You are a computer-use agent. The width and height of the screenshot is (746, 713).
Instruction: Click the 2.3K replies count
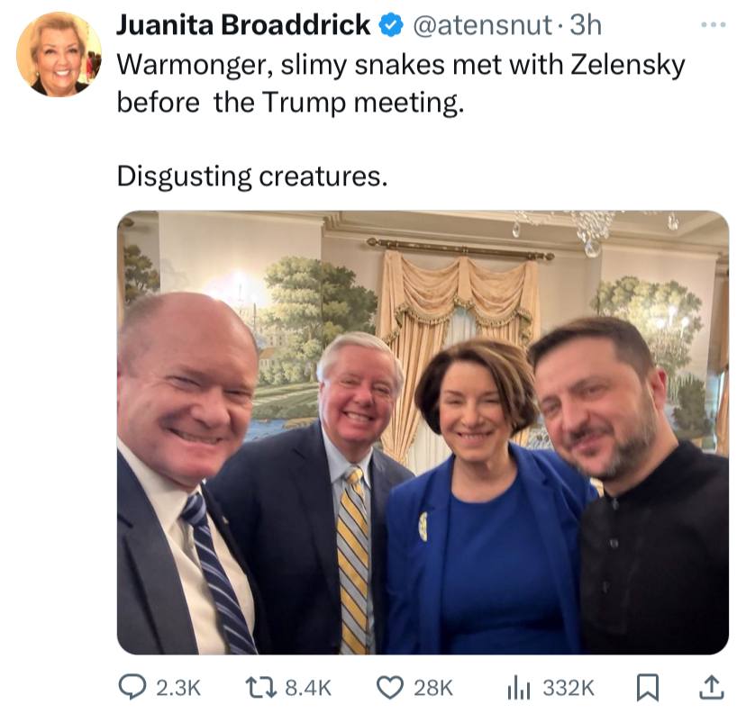178,688
